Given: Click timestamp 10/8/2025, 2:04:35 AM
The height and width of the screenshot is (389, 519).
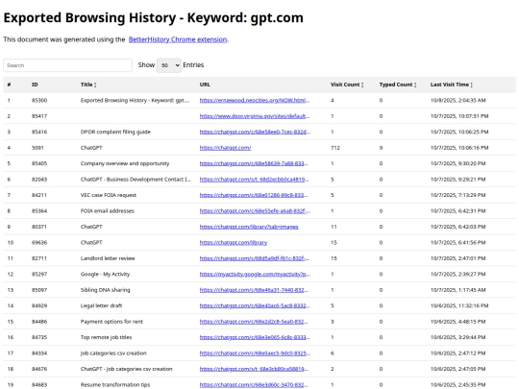Looking at the screenshot, I should (458, 100).
